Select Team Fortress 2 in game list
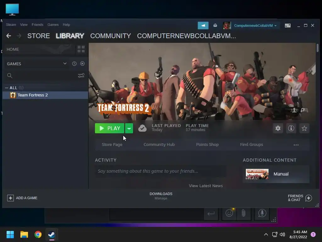 point(45,95)
